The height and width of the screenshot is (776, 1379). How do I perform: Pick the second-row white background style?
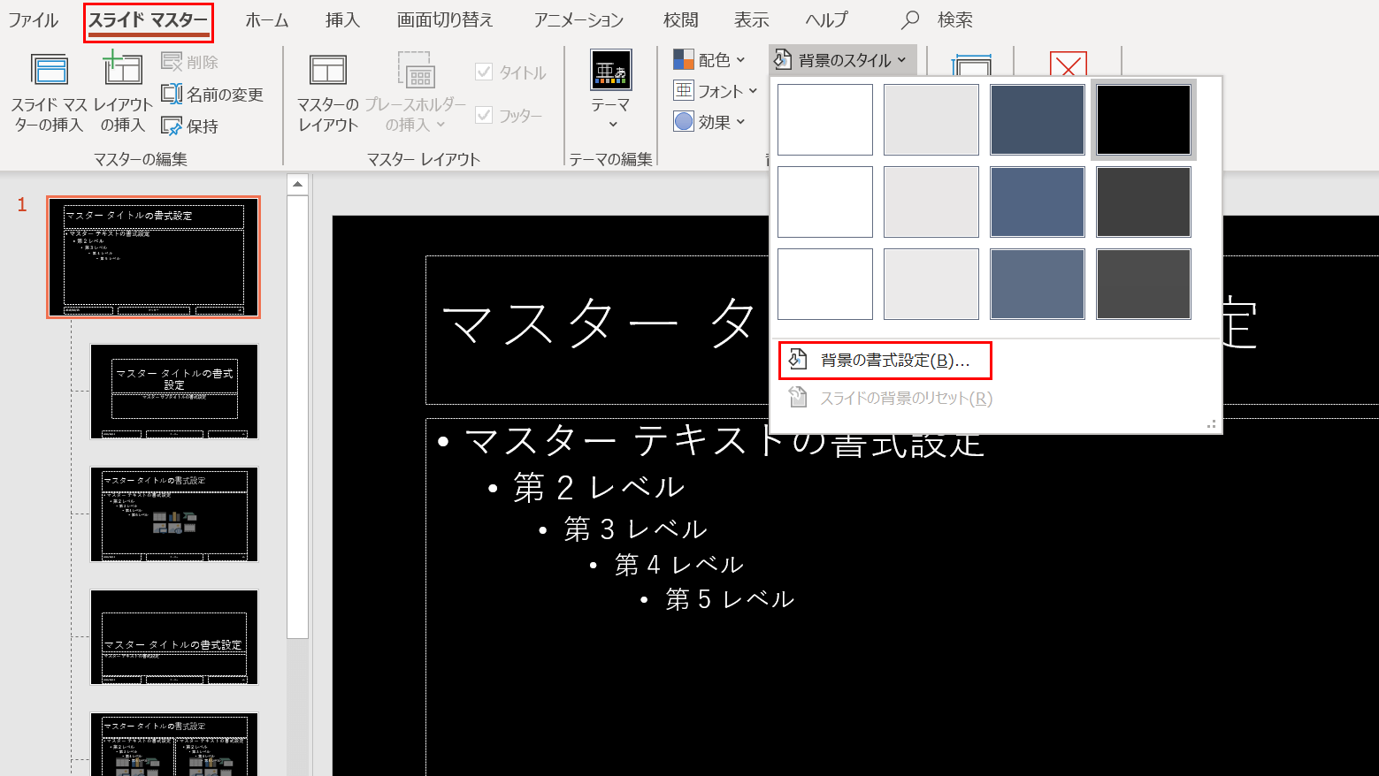[825, 202]
